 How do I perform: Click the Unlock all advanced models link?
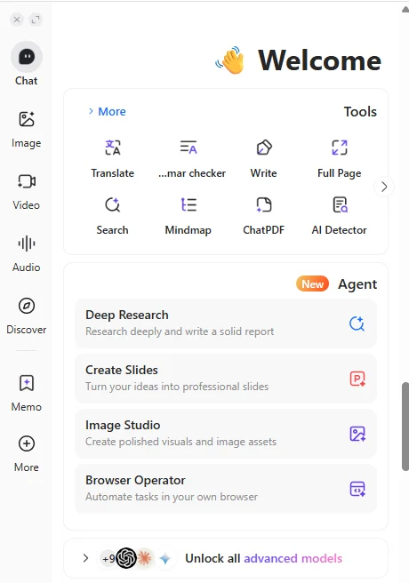point(263,558)
